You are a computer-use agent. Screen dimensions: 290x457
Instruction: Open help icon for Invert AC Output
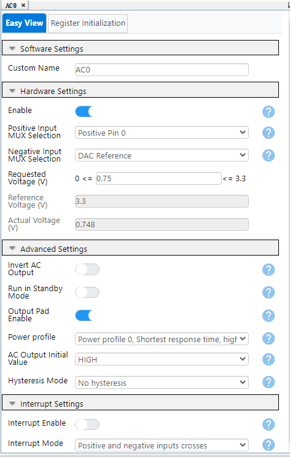pyautogui.click(x=268, y=270)
